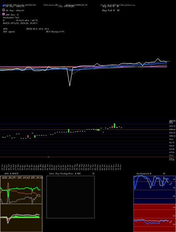Click the 'ADX & MACD' panel title

tap(11, 174)
